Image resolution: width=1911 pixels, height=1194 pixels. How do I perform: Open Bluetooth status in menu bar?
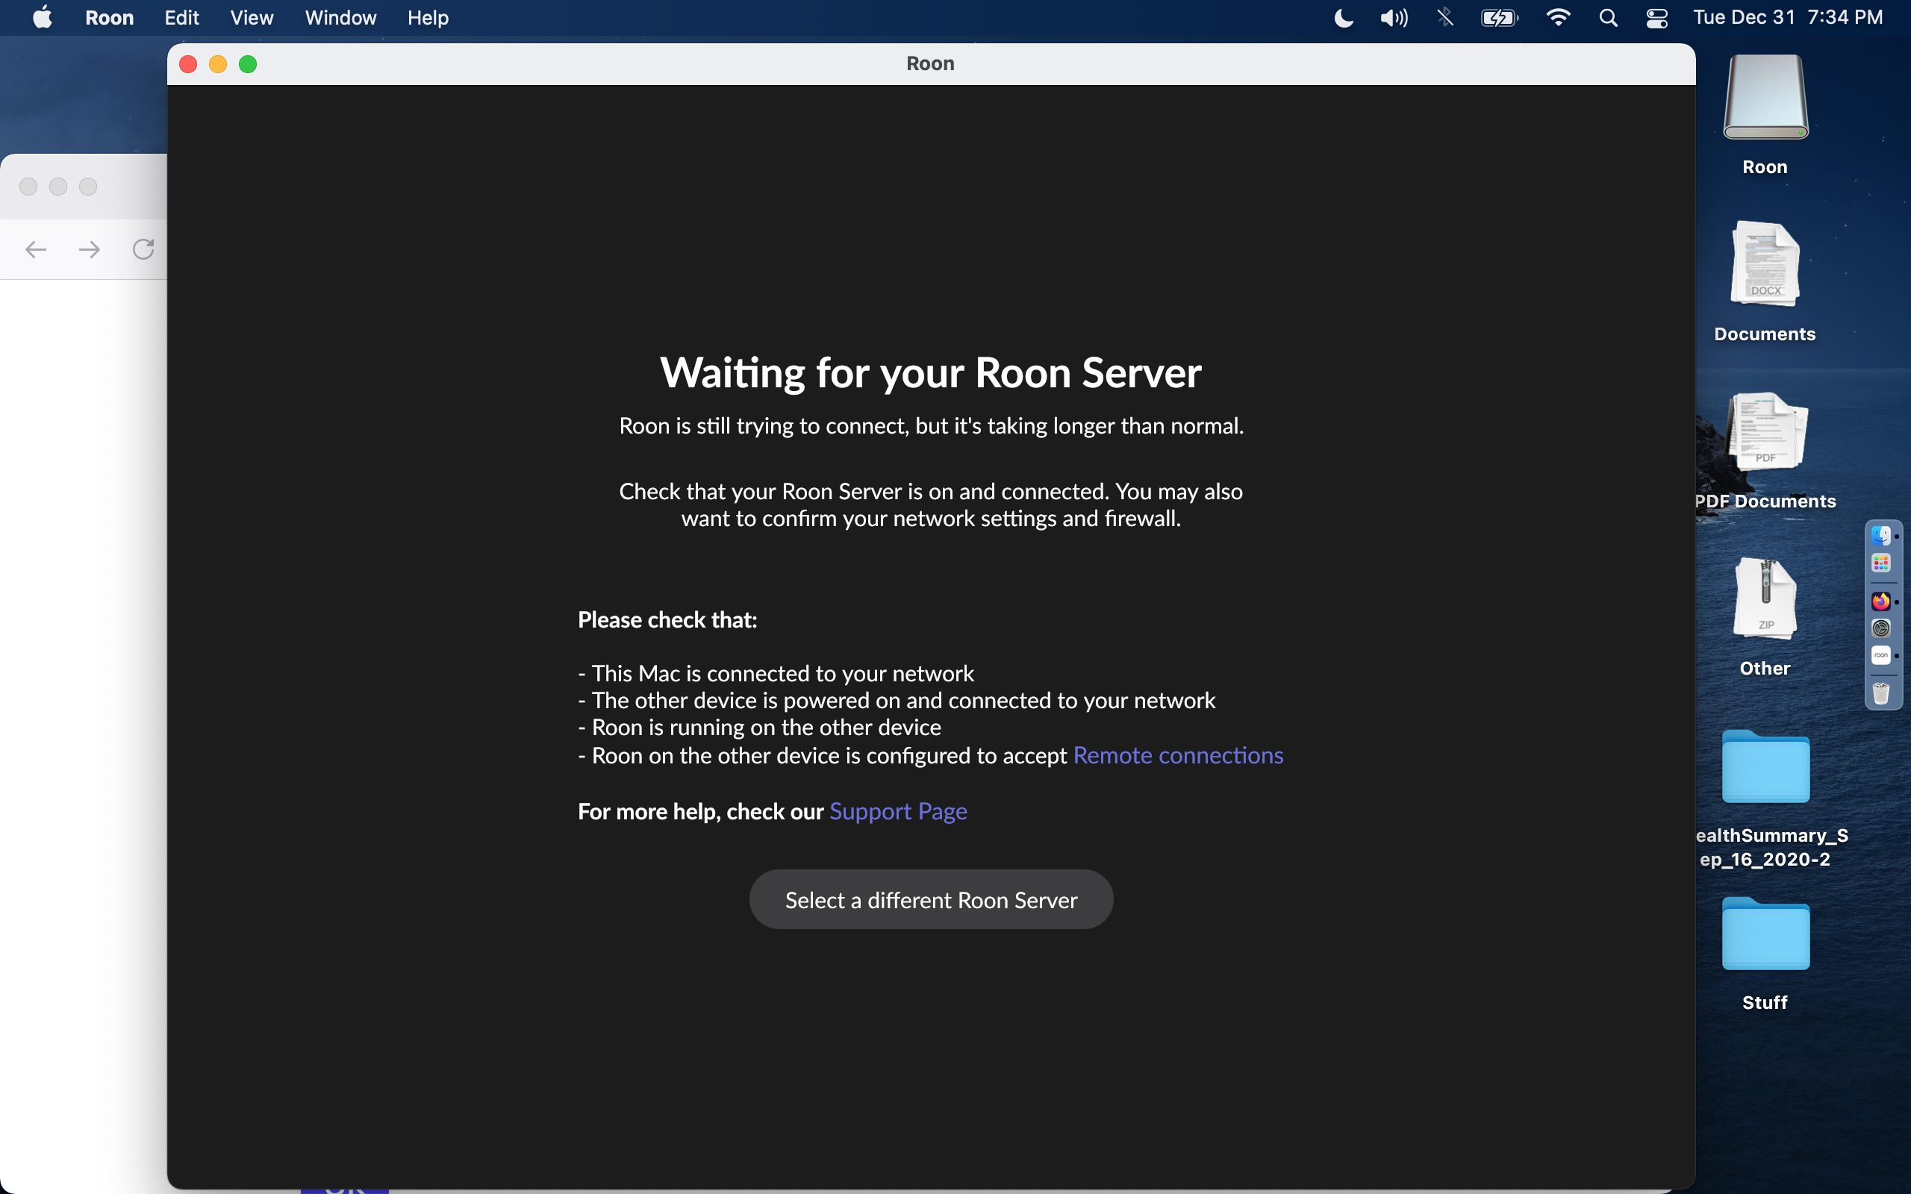(x=1445, y=17)
